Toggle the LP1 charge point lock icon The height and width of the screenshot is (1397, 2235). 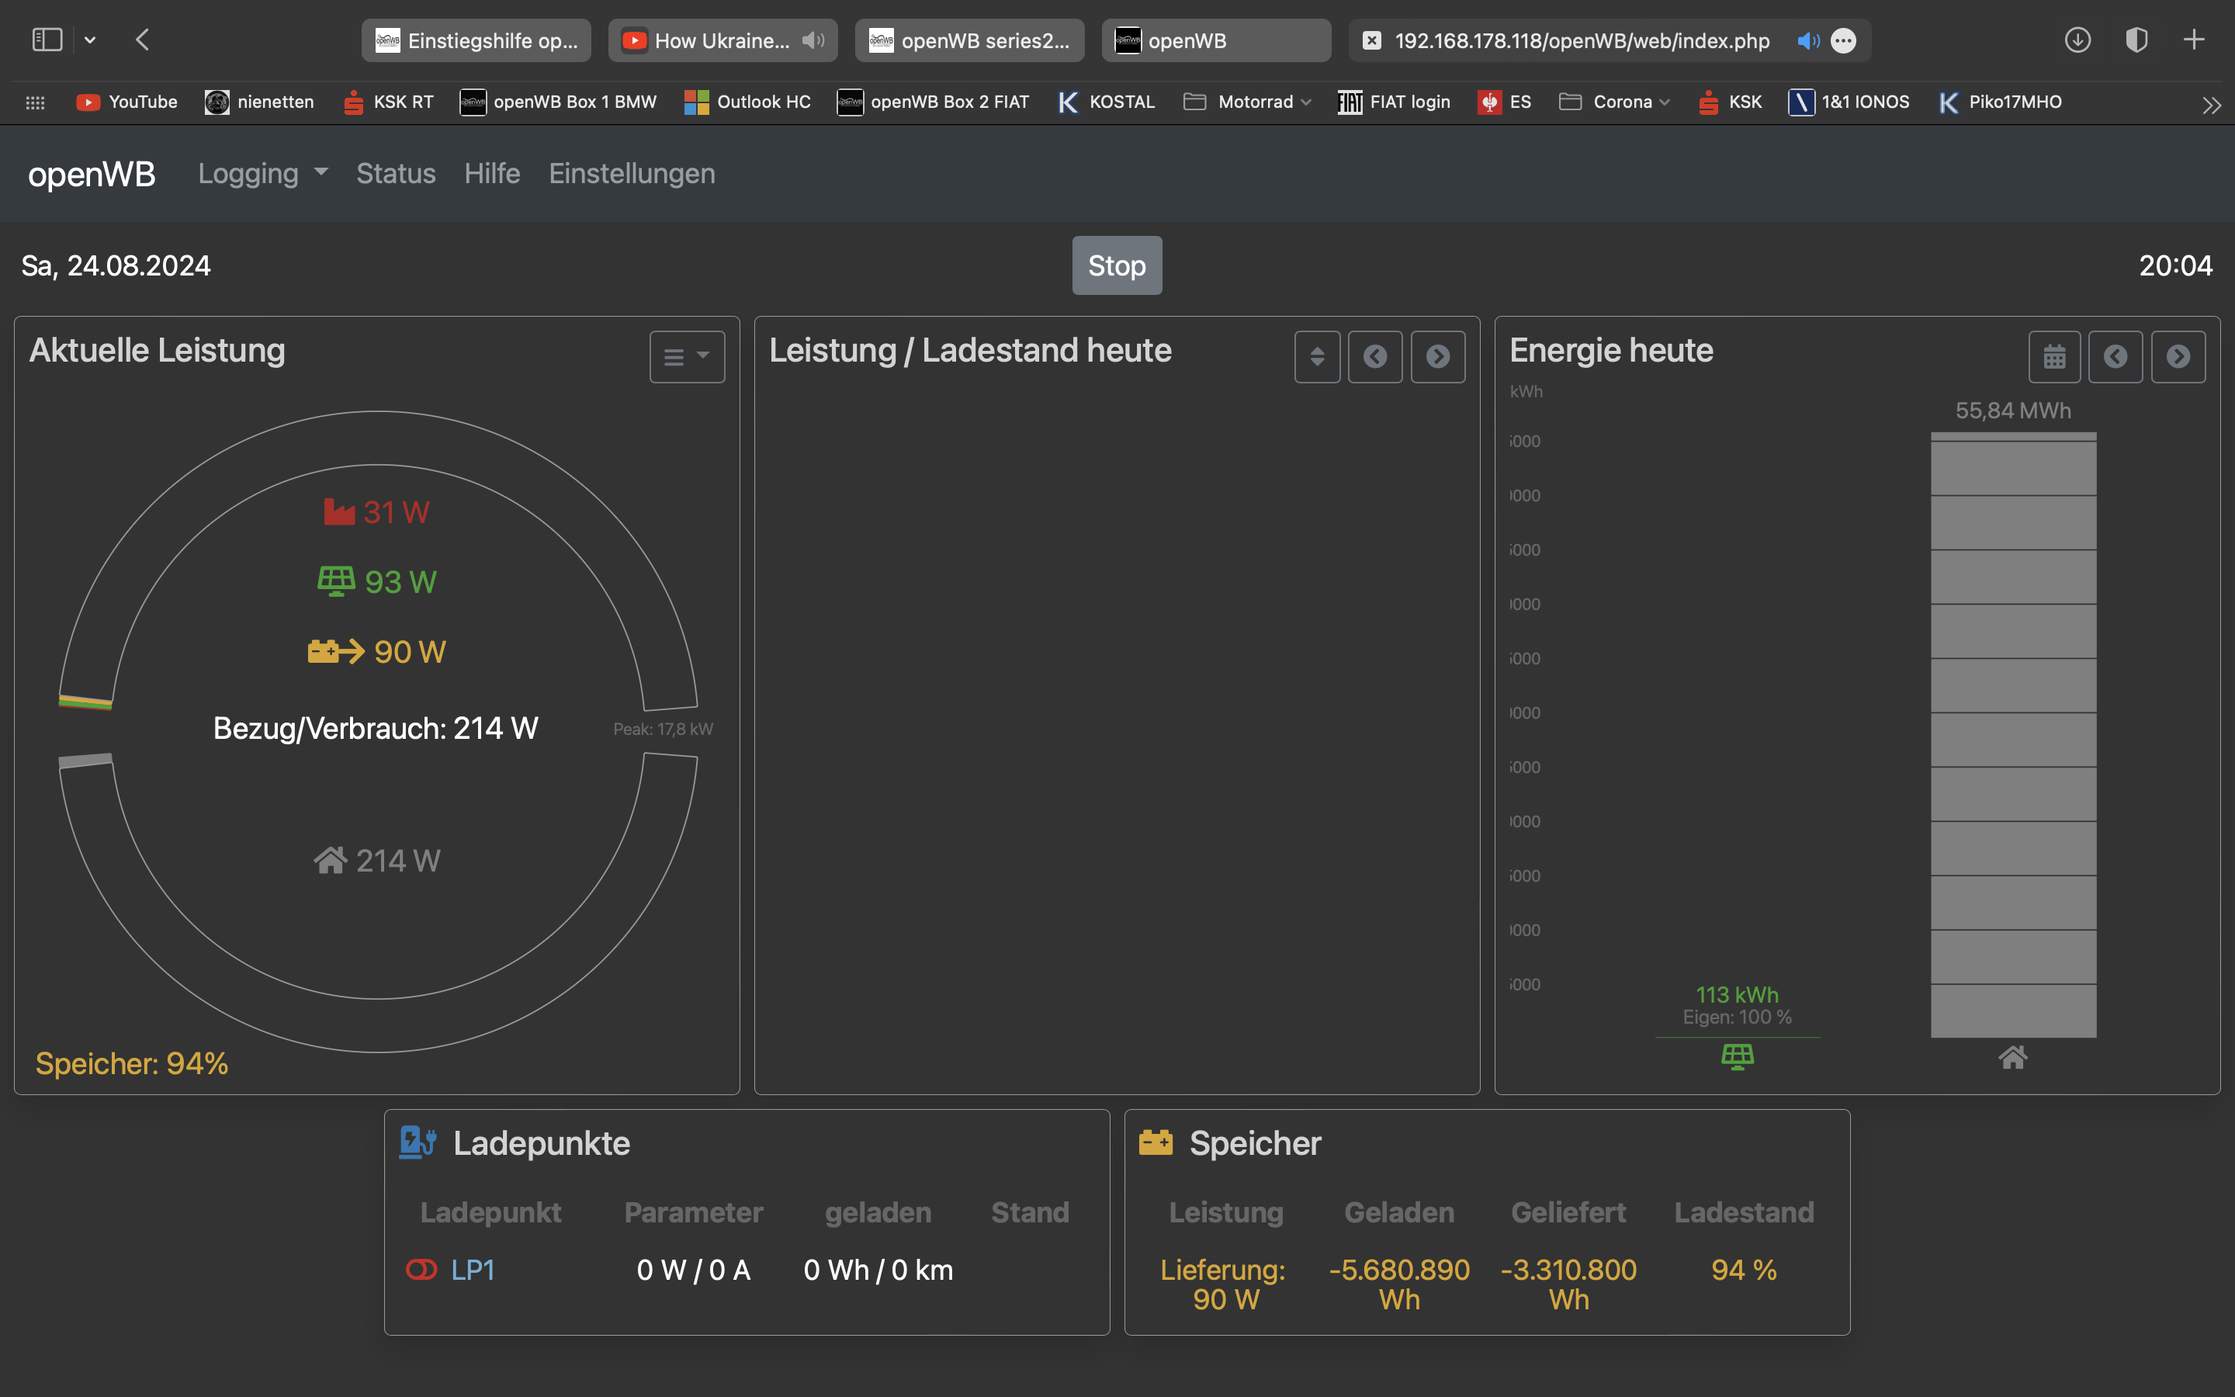pyautogui.click(x=421, y=1270)
